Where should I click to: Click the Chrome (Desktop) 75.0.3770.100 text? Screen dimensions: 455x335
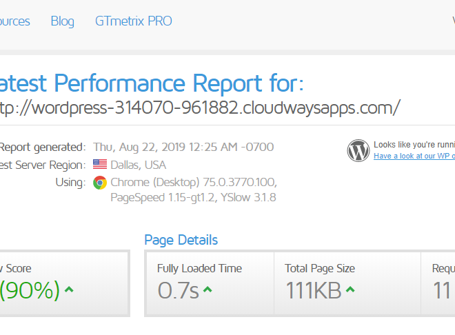pos(194,183)
